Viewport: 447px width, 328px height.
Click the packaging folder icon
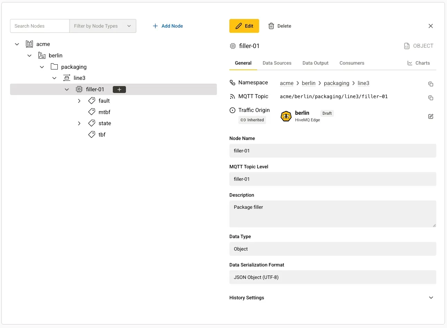tap(54, 66)
